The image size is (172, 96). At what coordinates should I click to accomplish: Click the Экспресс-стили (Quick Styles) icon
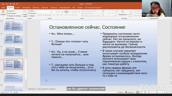pos(130,12)
